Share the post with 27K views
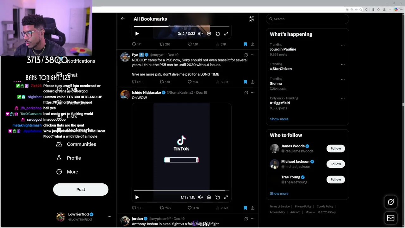This screenshot has width=405, height=228. pos(252,44)
